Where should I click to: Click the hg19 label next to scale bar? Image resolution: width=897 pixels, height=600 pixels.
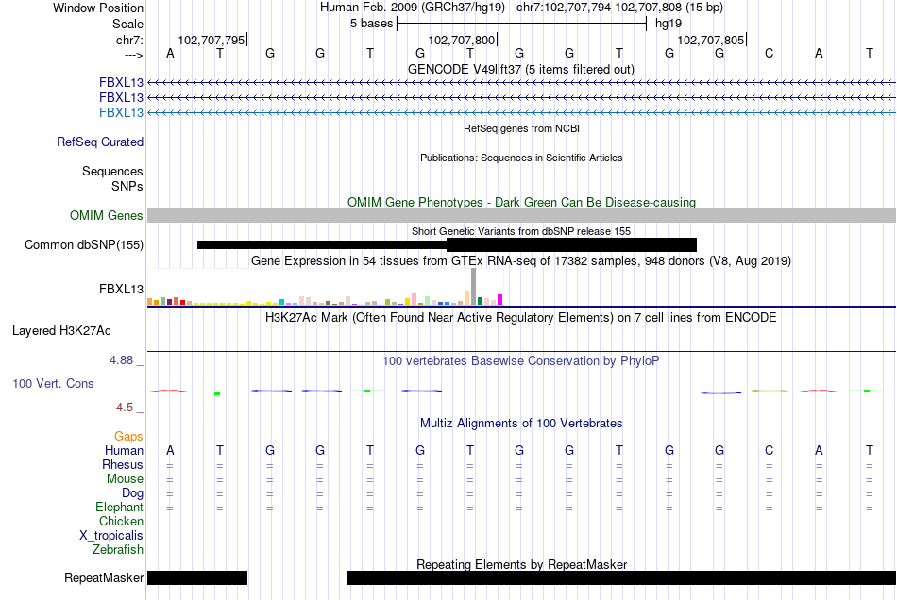(669, 24)
